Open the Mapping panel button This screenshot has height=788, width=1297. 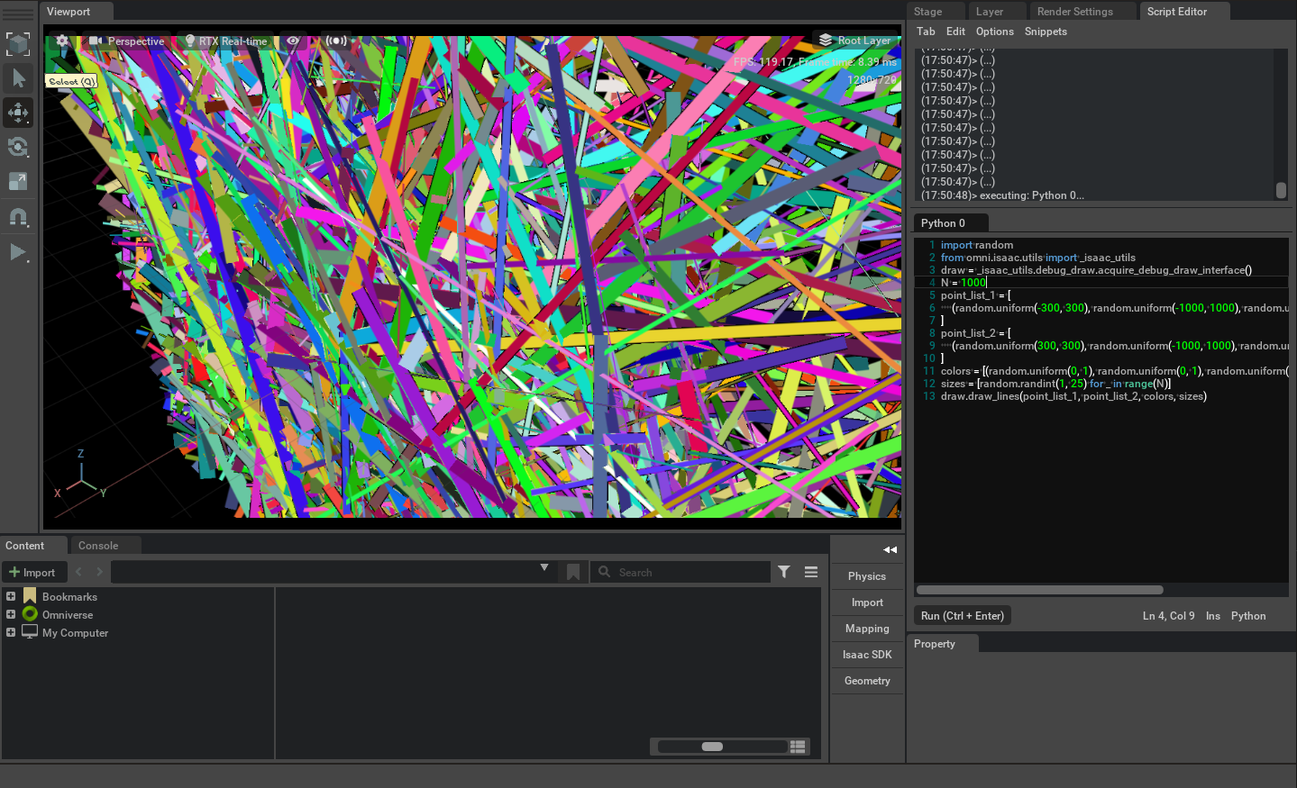[x=867, y=629]
